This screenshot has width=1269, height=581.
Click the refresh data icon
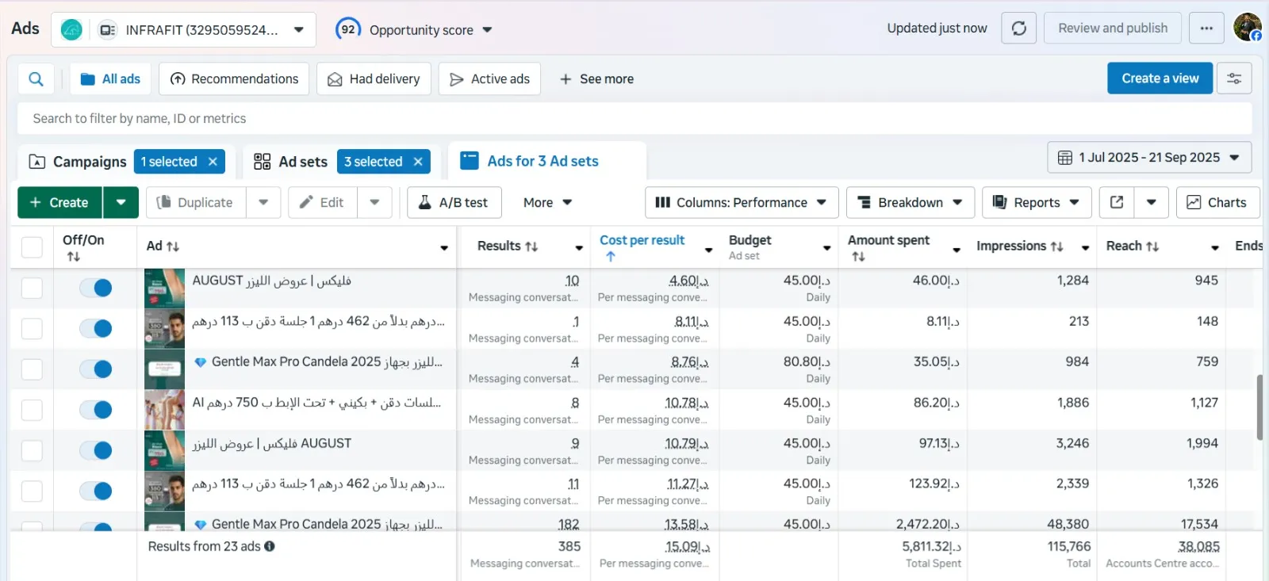tap(1018, 29)
